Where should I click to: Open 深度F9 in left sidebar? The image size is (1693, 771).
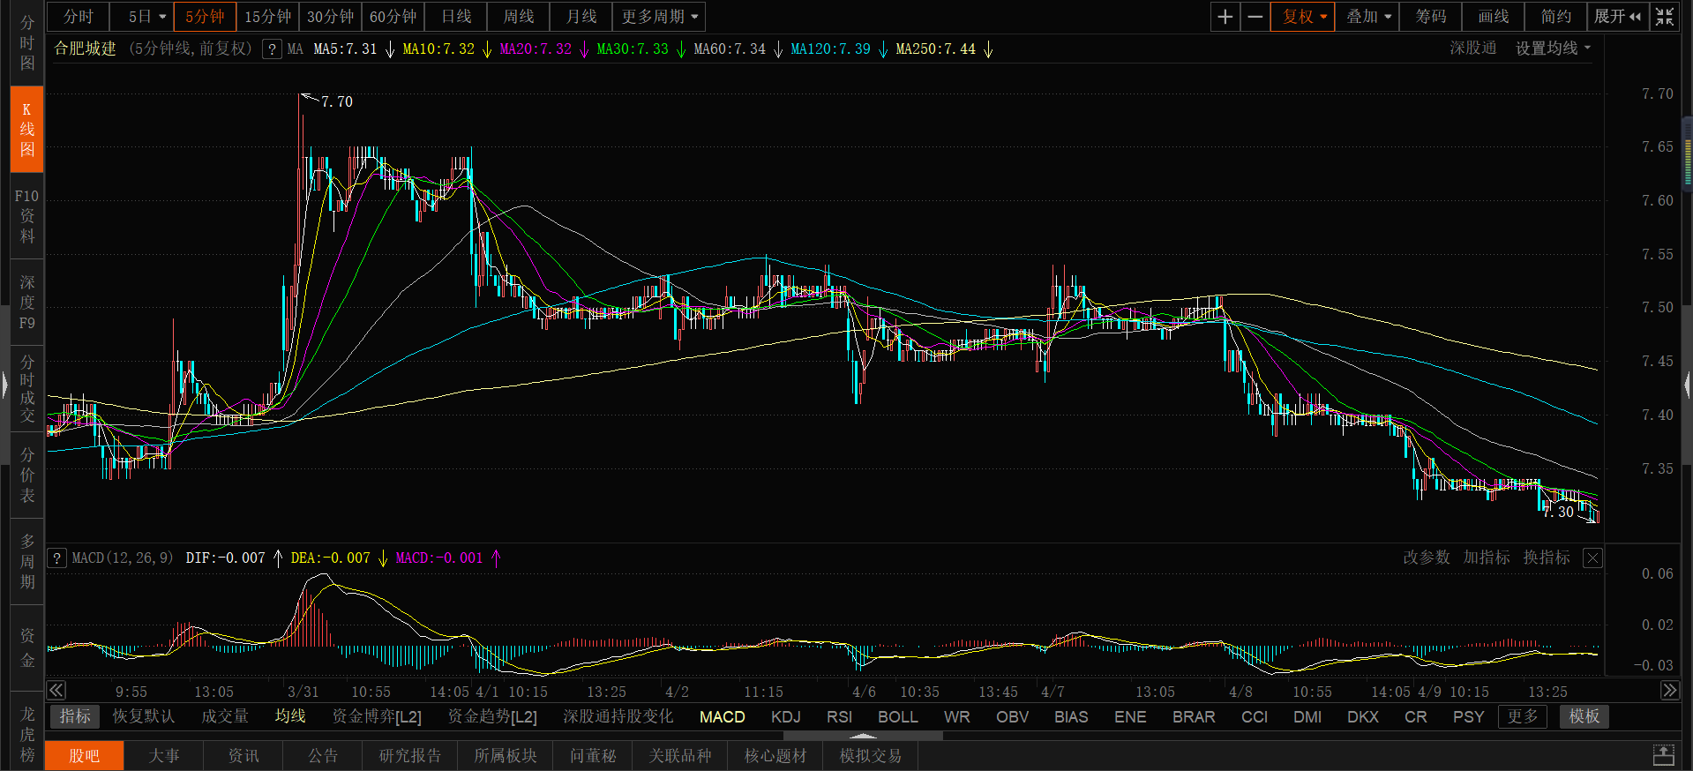[x=27, y=303]
